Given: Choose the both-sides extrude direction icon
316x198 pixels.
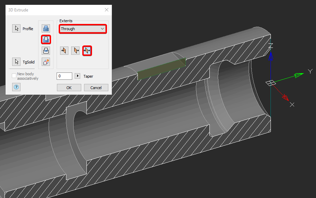Looking at the screenshot, I should pos(87,51).
